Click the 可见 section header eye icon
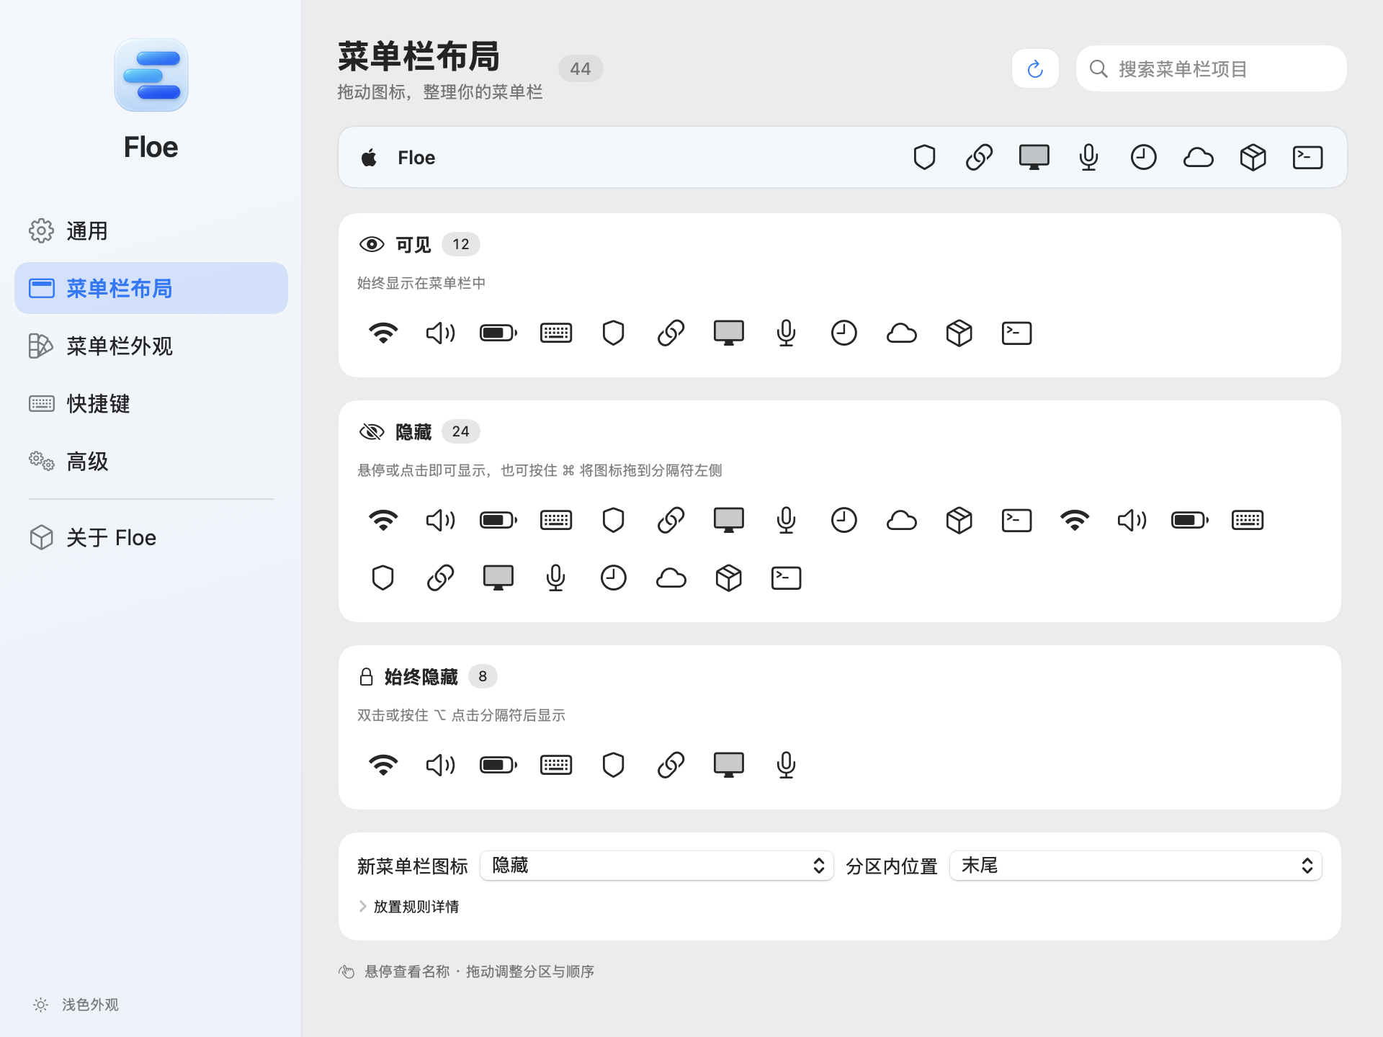Image resolution: width=1383 pixels, height=1037 pixels. click(372, 244)
